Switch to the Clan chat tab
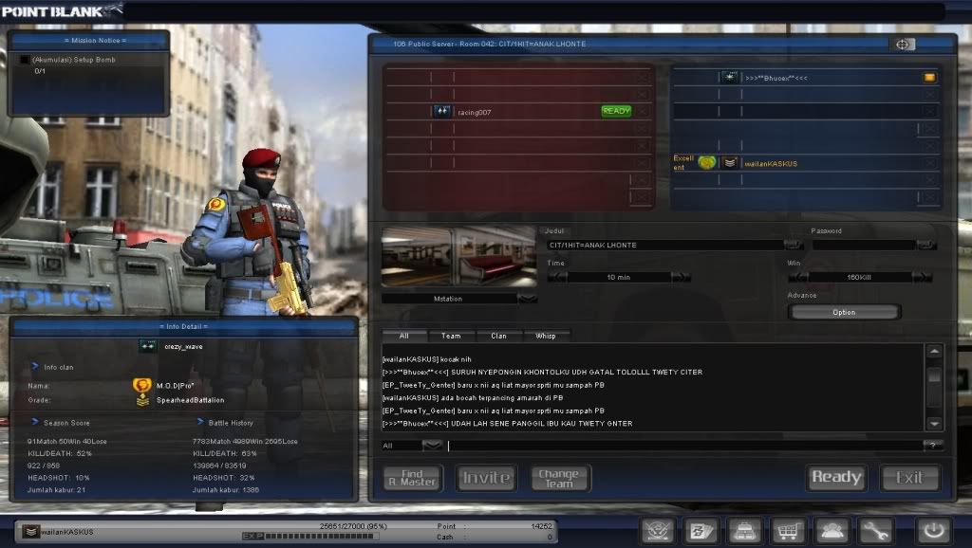Screen dimensions: 972x548 pos(498,336)
